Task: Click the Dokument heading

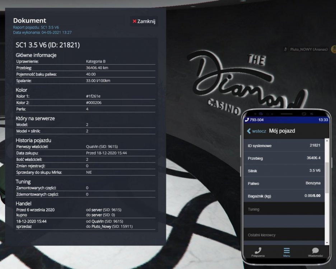Action: point(29,20)
